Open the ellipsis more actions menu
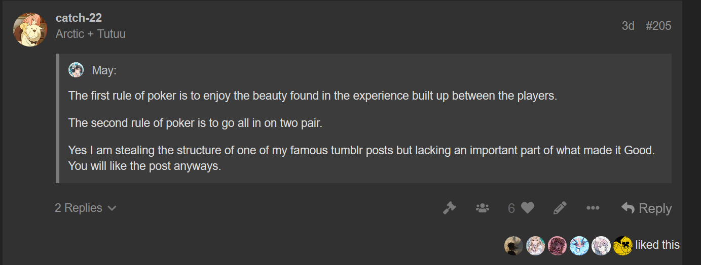 click(x=593, y=208)
